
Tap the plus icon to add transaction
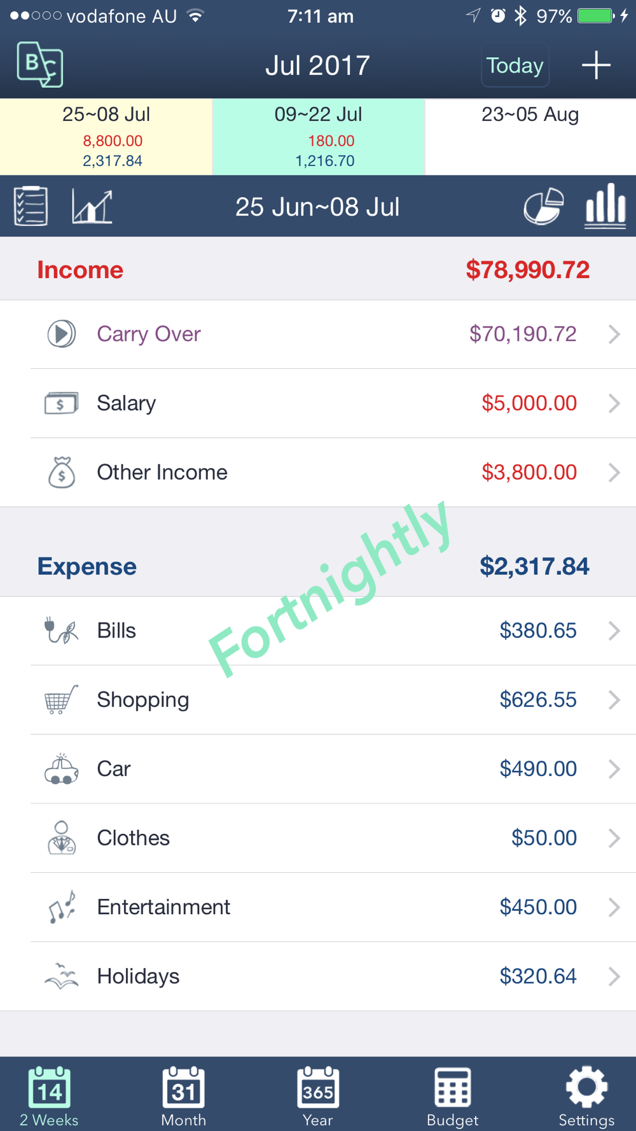pyautogui.click(x=596, y=66)
